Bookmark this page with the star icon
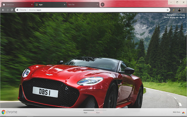Viewport: 187px width, 117px height. tap(168, 10)
